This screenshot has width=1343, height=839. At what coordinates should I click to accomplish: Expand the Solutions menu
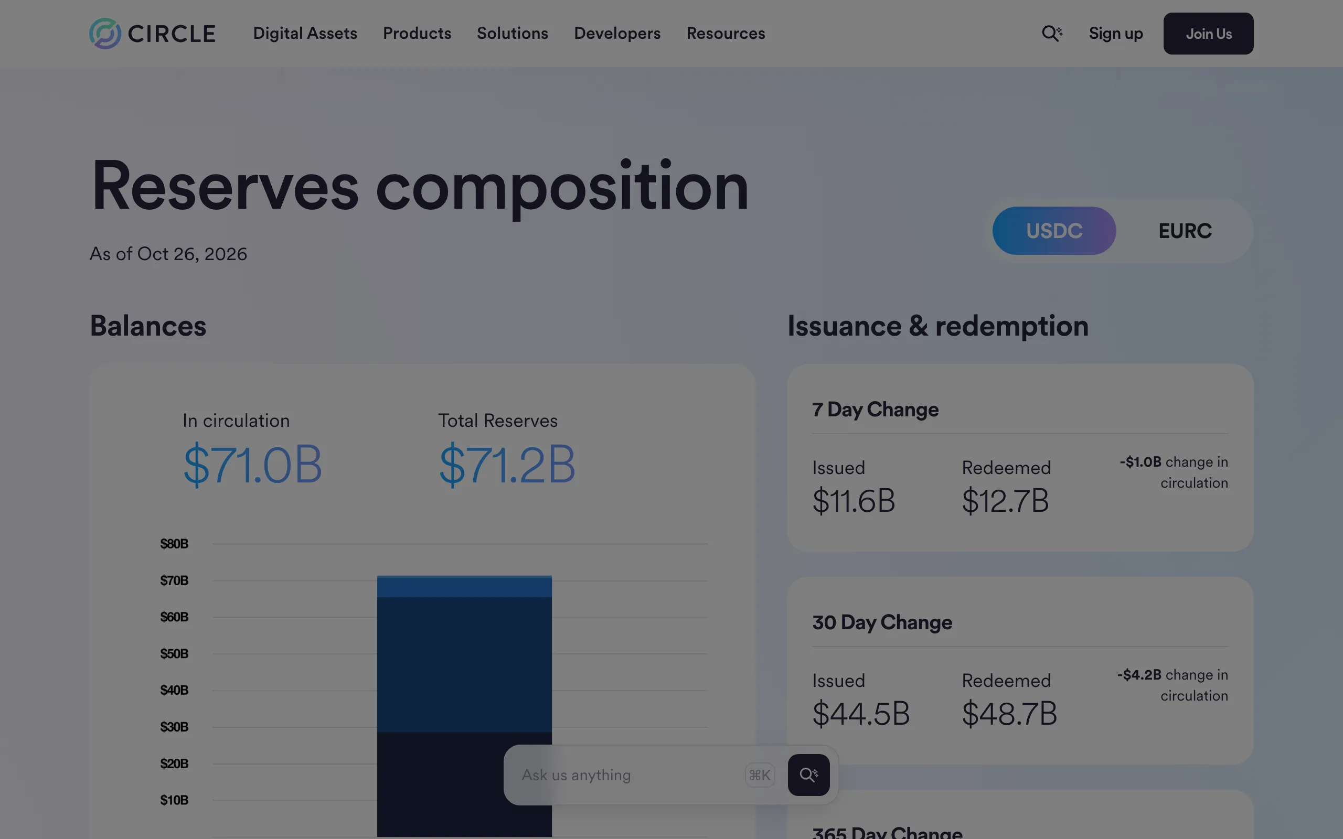click(512, 33)
